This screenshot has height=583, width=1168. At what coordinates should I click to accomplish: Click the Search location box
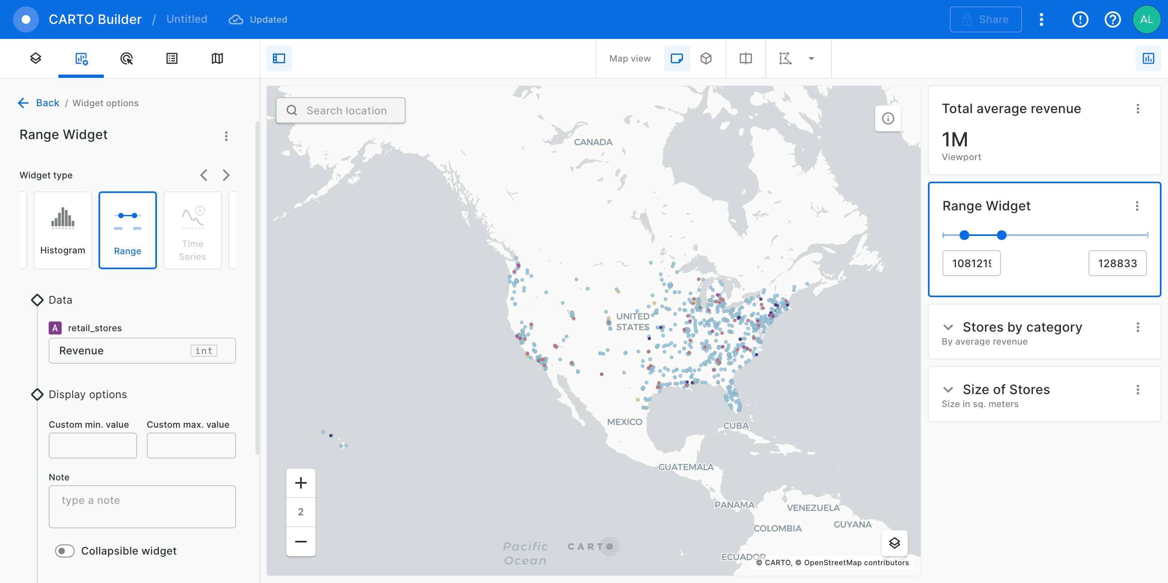(341, 110)
